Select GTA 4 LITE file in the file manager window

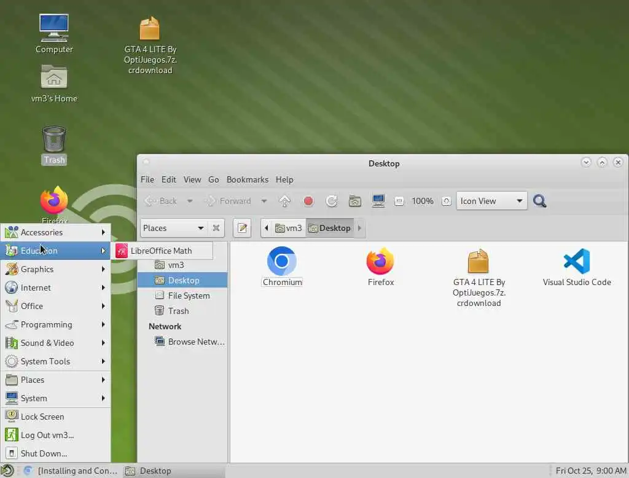pyautogui.click(x=479, y=278)
